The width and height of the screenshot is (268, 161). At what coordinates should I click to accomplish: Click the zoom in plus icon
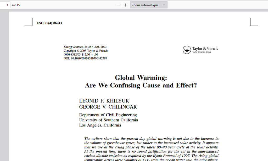point(126,5)
